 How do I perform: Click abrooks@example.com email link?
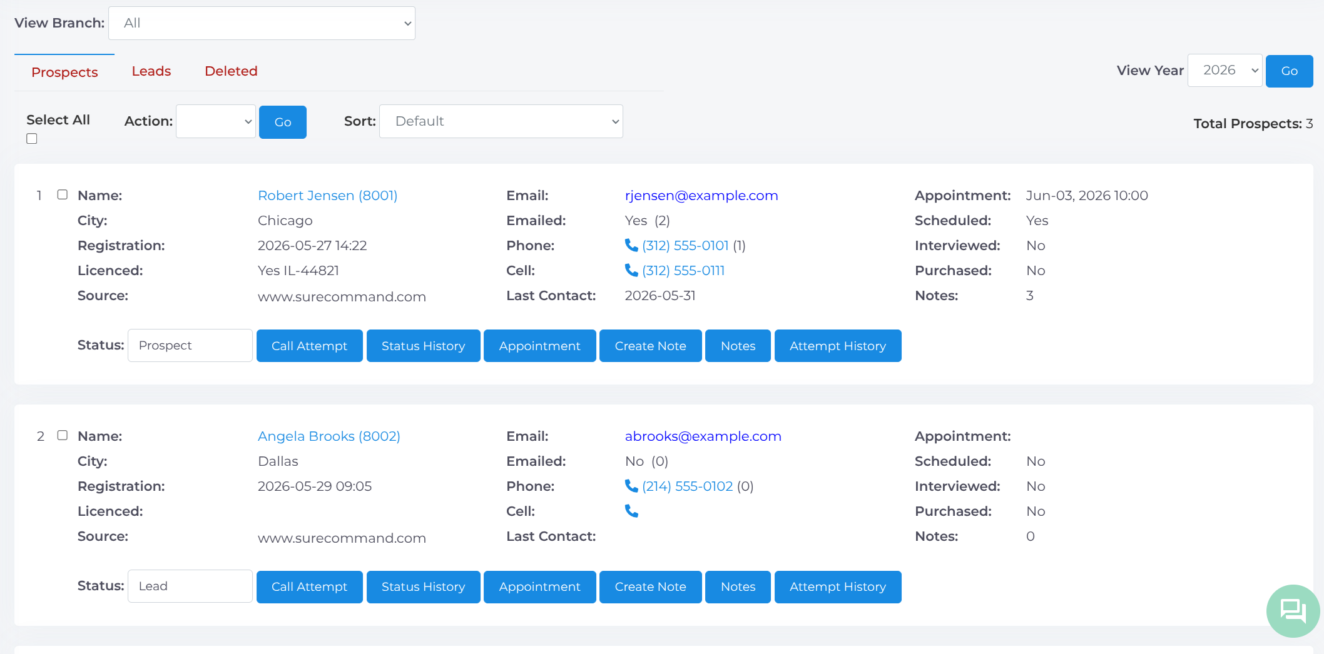click(x=703, y=436)
